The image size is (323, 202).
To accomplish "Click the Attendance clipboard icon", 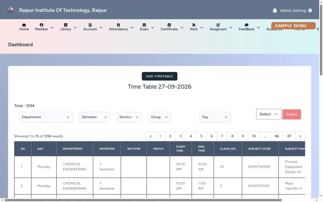I will (x=118, y=25).
